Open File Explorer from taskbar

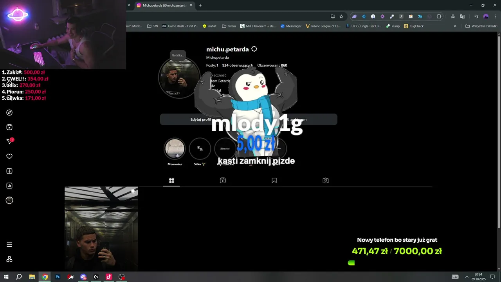point(32,277)
